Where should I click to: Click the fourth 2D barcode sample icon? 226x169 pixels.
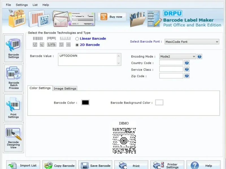61,45
